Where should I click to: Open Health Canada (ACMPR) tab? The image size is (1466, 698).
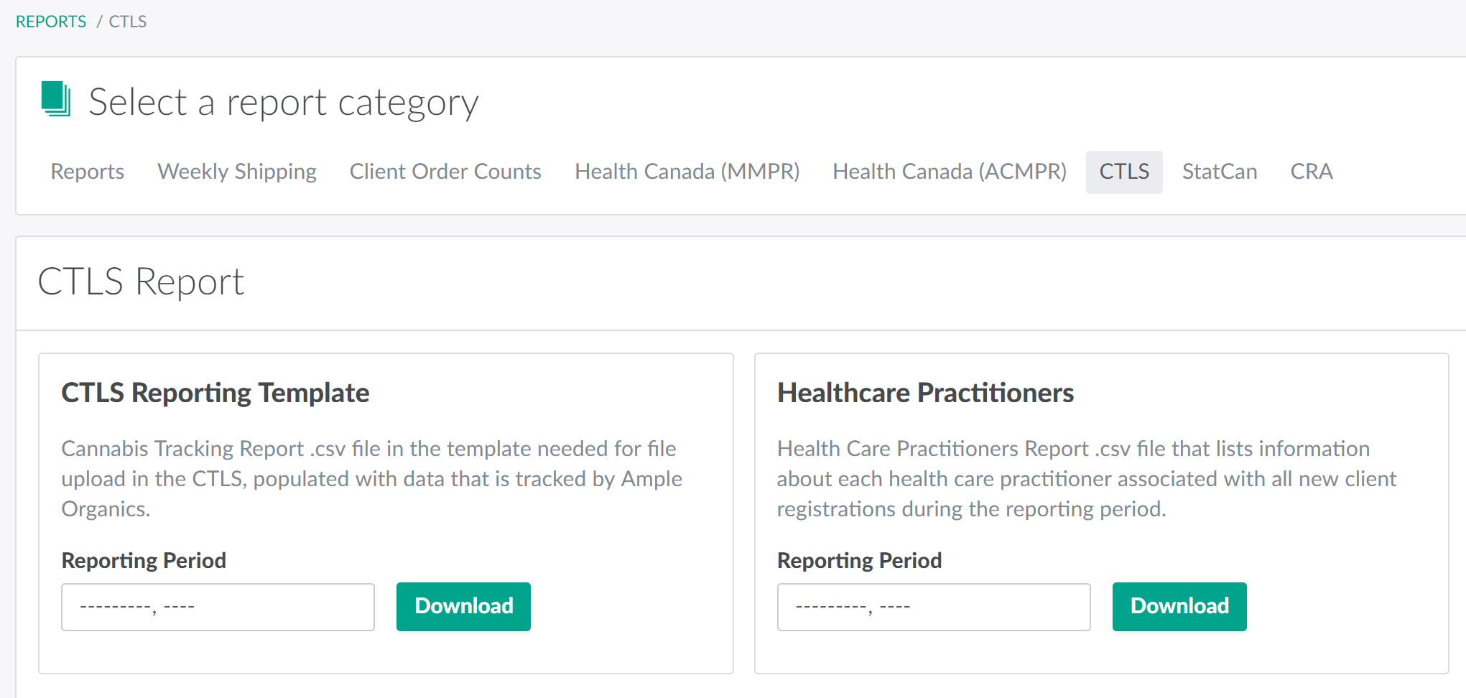click(950, 172)
